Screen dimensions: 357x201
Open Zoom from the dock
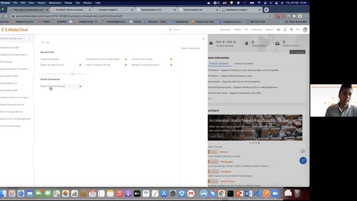click(x=275, y=194)
